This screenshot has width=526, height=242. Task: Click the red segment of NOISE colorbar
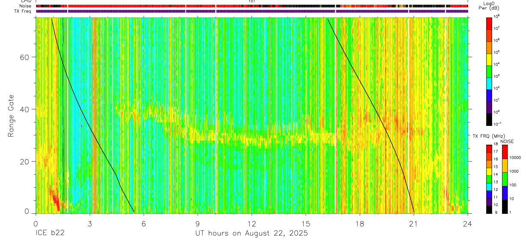(x=505, y=152)
